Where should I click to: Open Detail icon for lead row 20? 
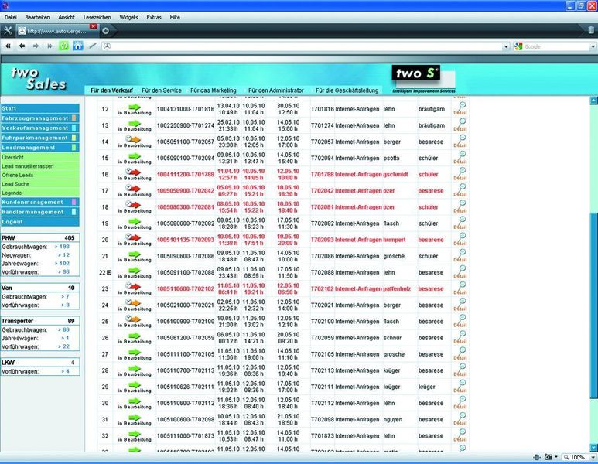(x=460, y=240)
